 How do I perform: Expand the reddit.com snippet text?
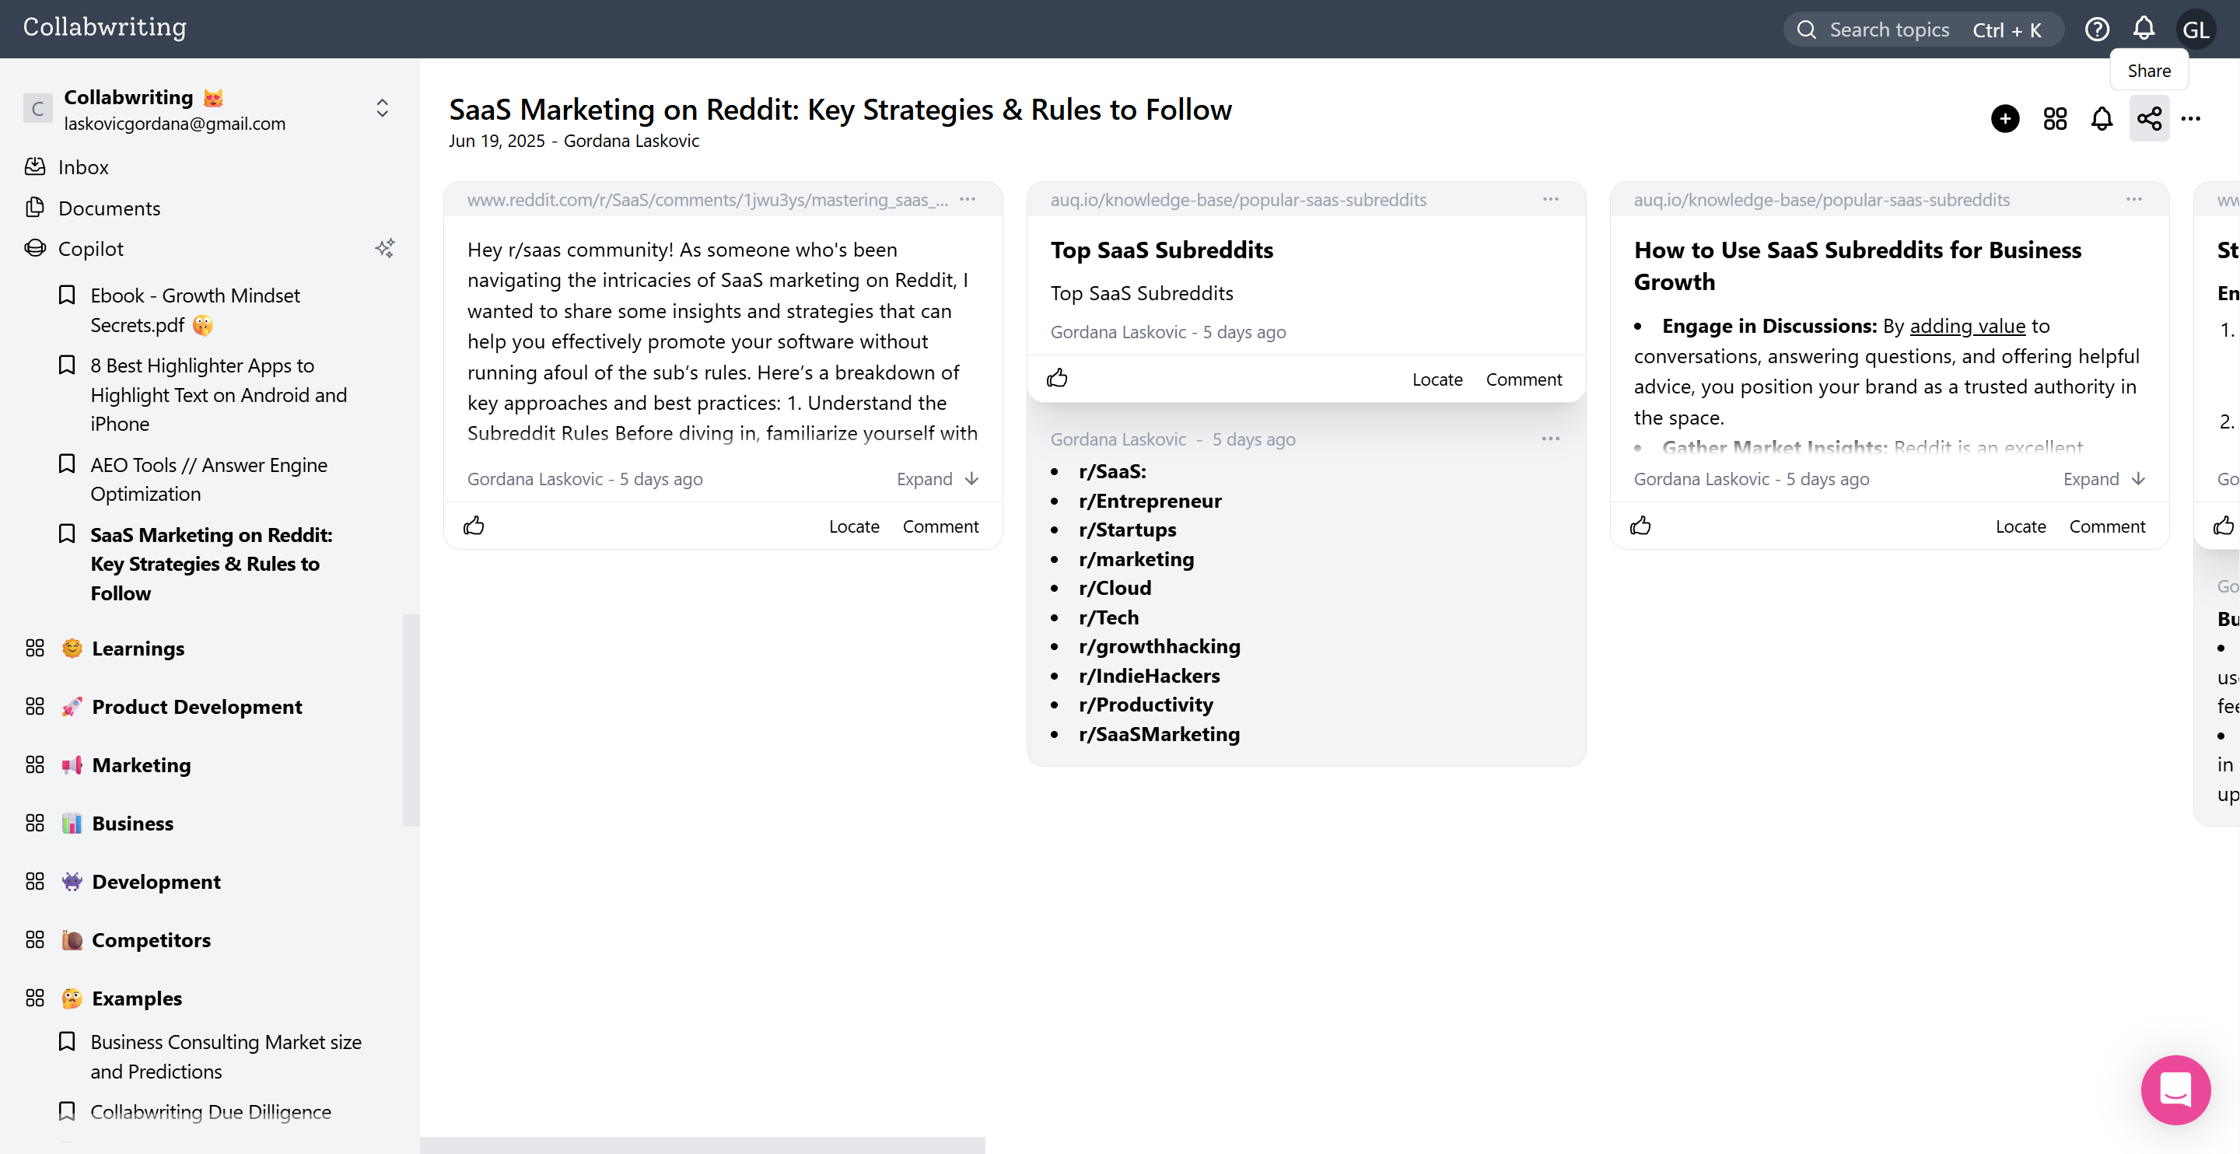coord(937,479)
